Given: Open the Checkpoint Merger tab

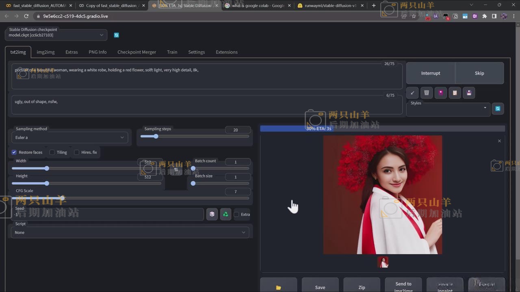Looking at the screenshot, I should [x=136, y=52].
